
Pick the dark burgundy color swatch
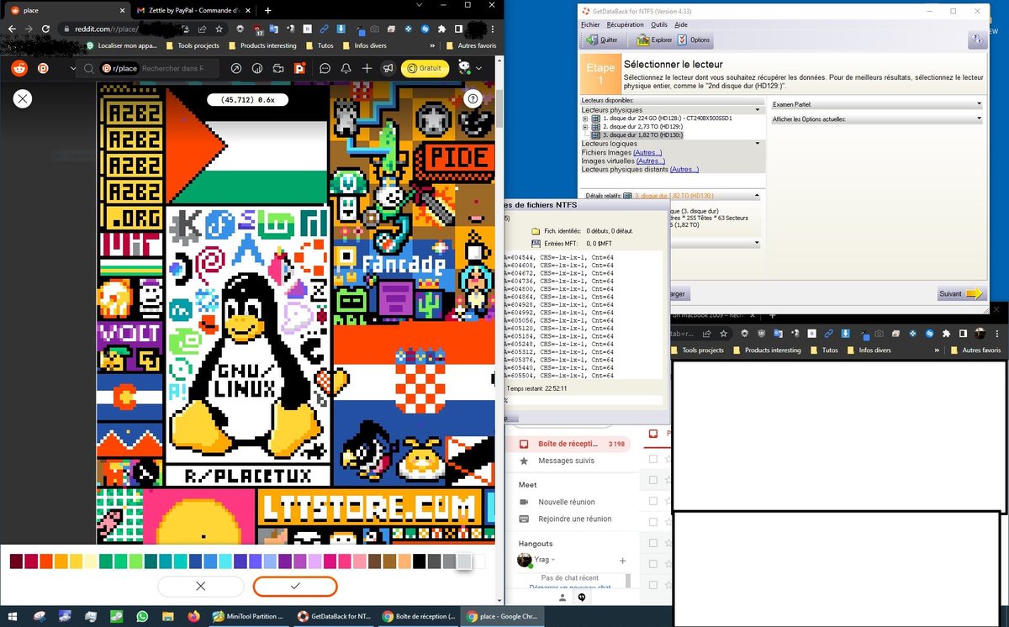click(16, 561)
